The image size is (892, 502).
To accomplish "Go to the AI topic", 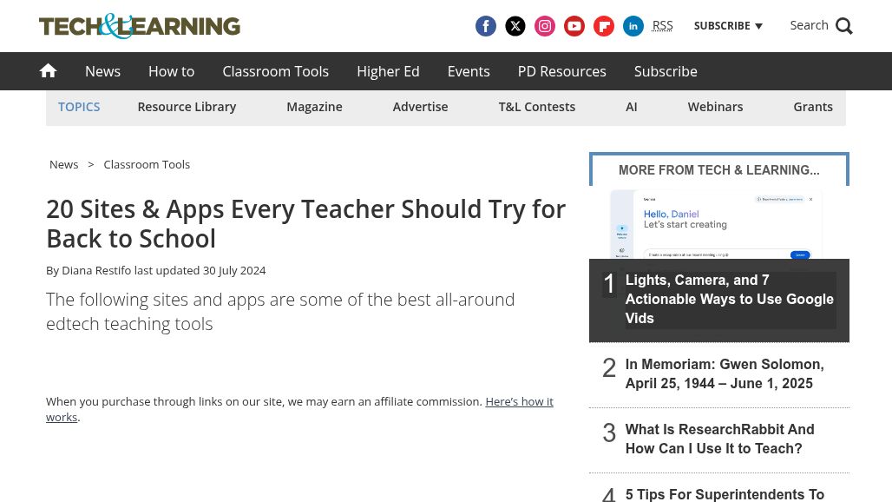I will (631, 107).
